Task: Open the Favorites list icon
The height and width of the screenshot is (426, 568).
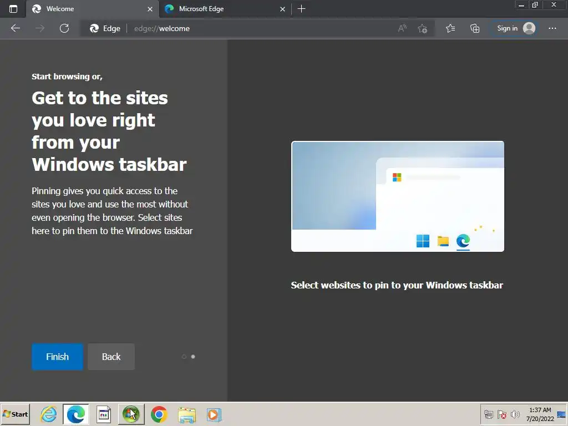Action: point(450,28)
